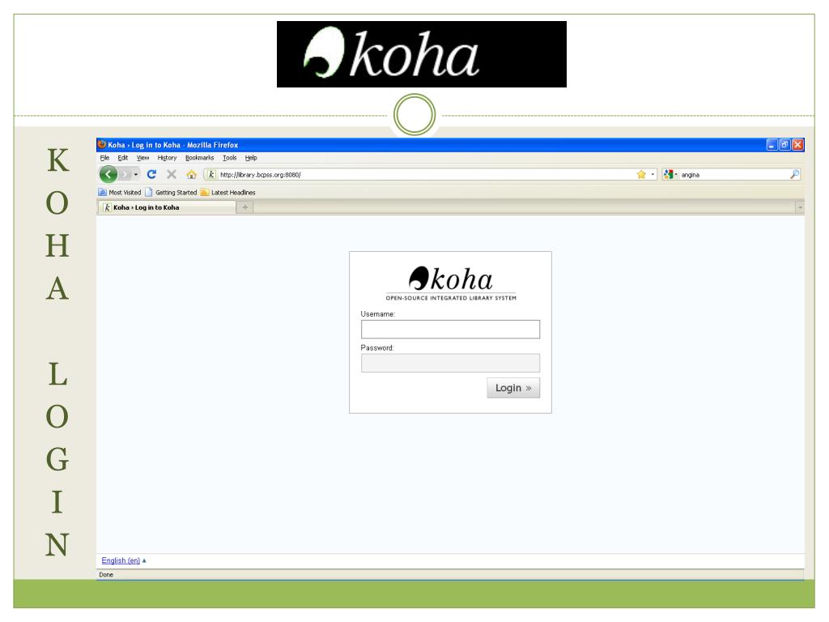Viewport: 829px width, 622px height.
Task: Open the Bookmarks menu
Action: click(x=198, y=158)
